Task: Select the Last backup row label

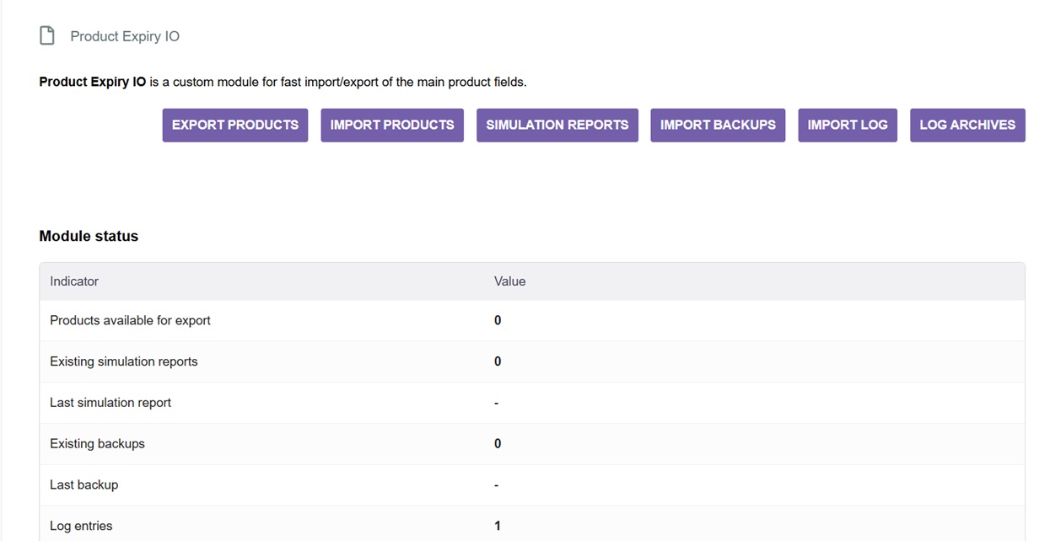Action: 84,485
